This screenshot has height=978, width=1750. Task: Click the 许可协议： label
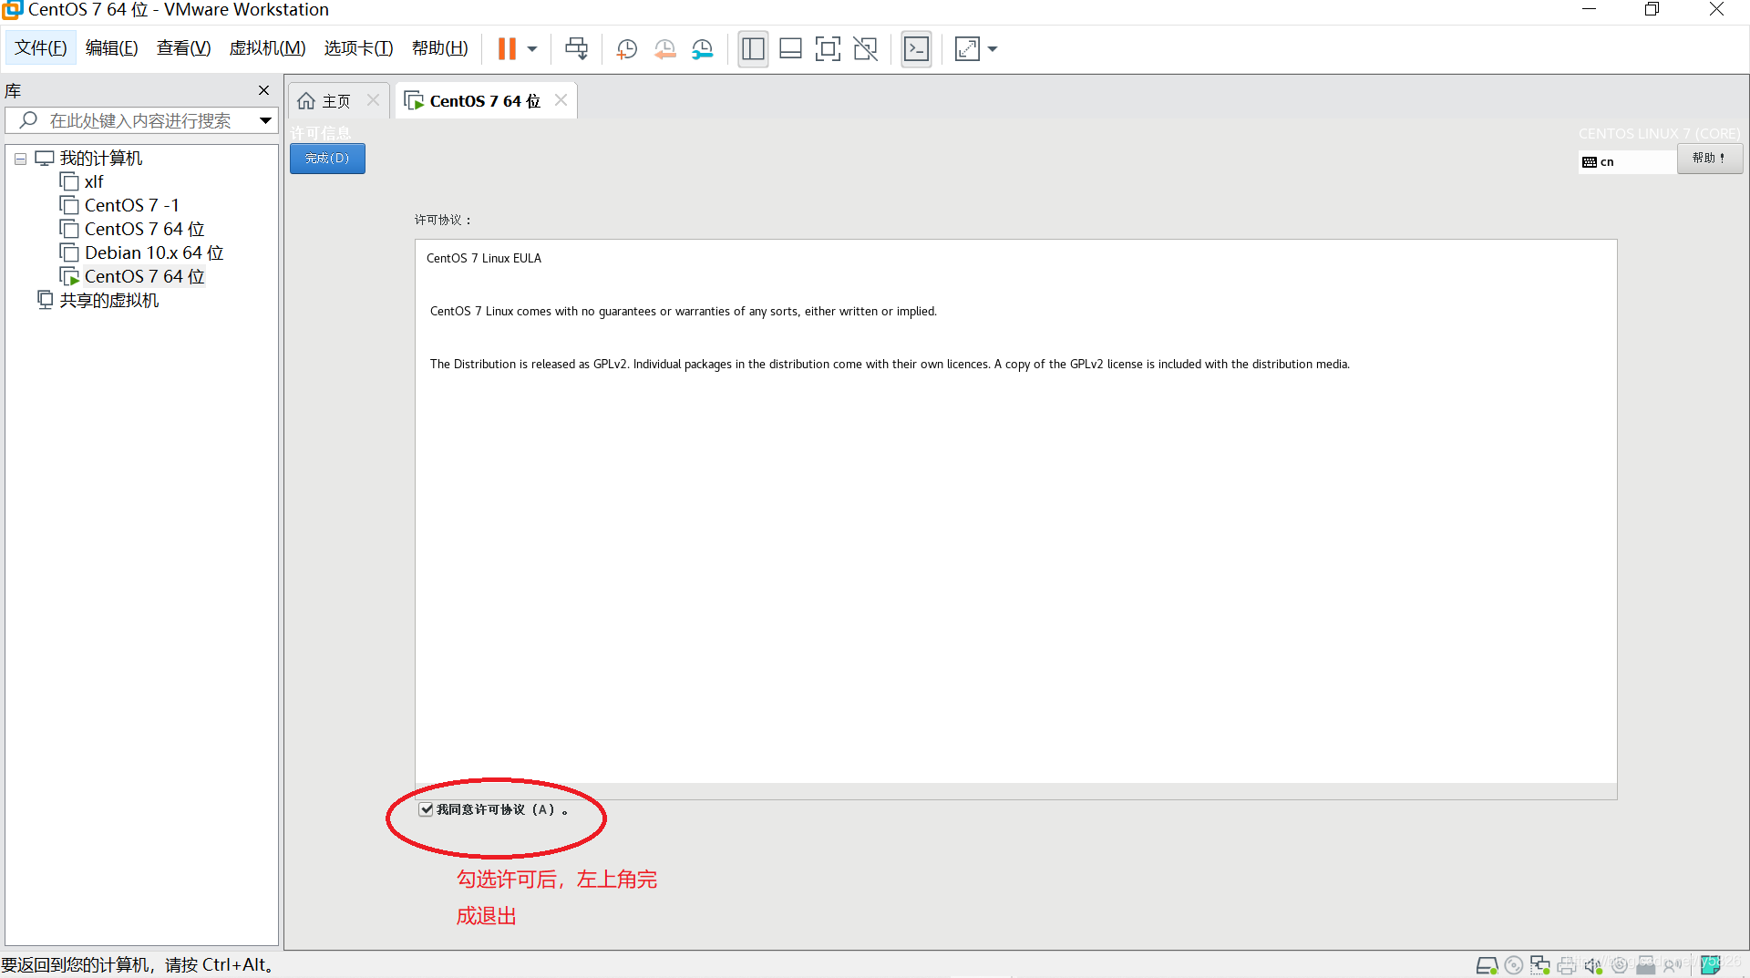click(444, 220)
